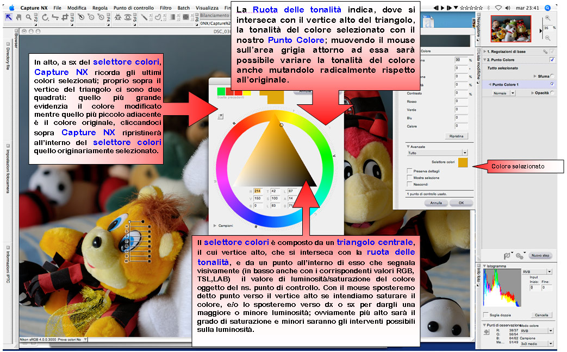Screen dimensions: 567x352
Task: Select the fill/remove tool
Action: point(185,17)
